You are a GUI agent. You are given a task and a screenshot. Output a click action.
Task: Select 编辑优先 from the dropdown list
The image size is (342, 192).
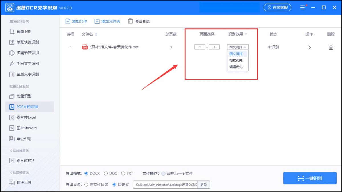click(238, 67)
